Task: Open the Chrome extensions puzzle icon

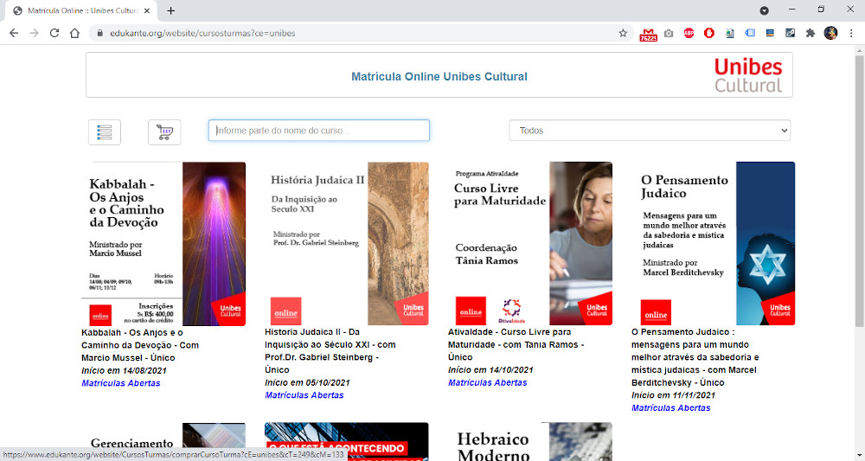Action: click(x=810, y=33)
